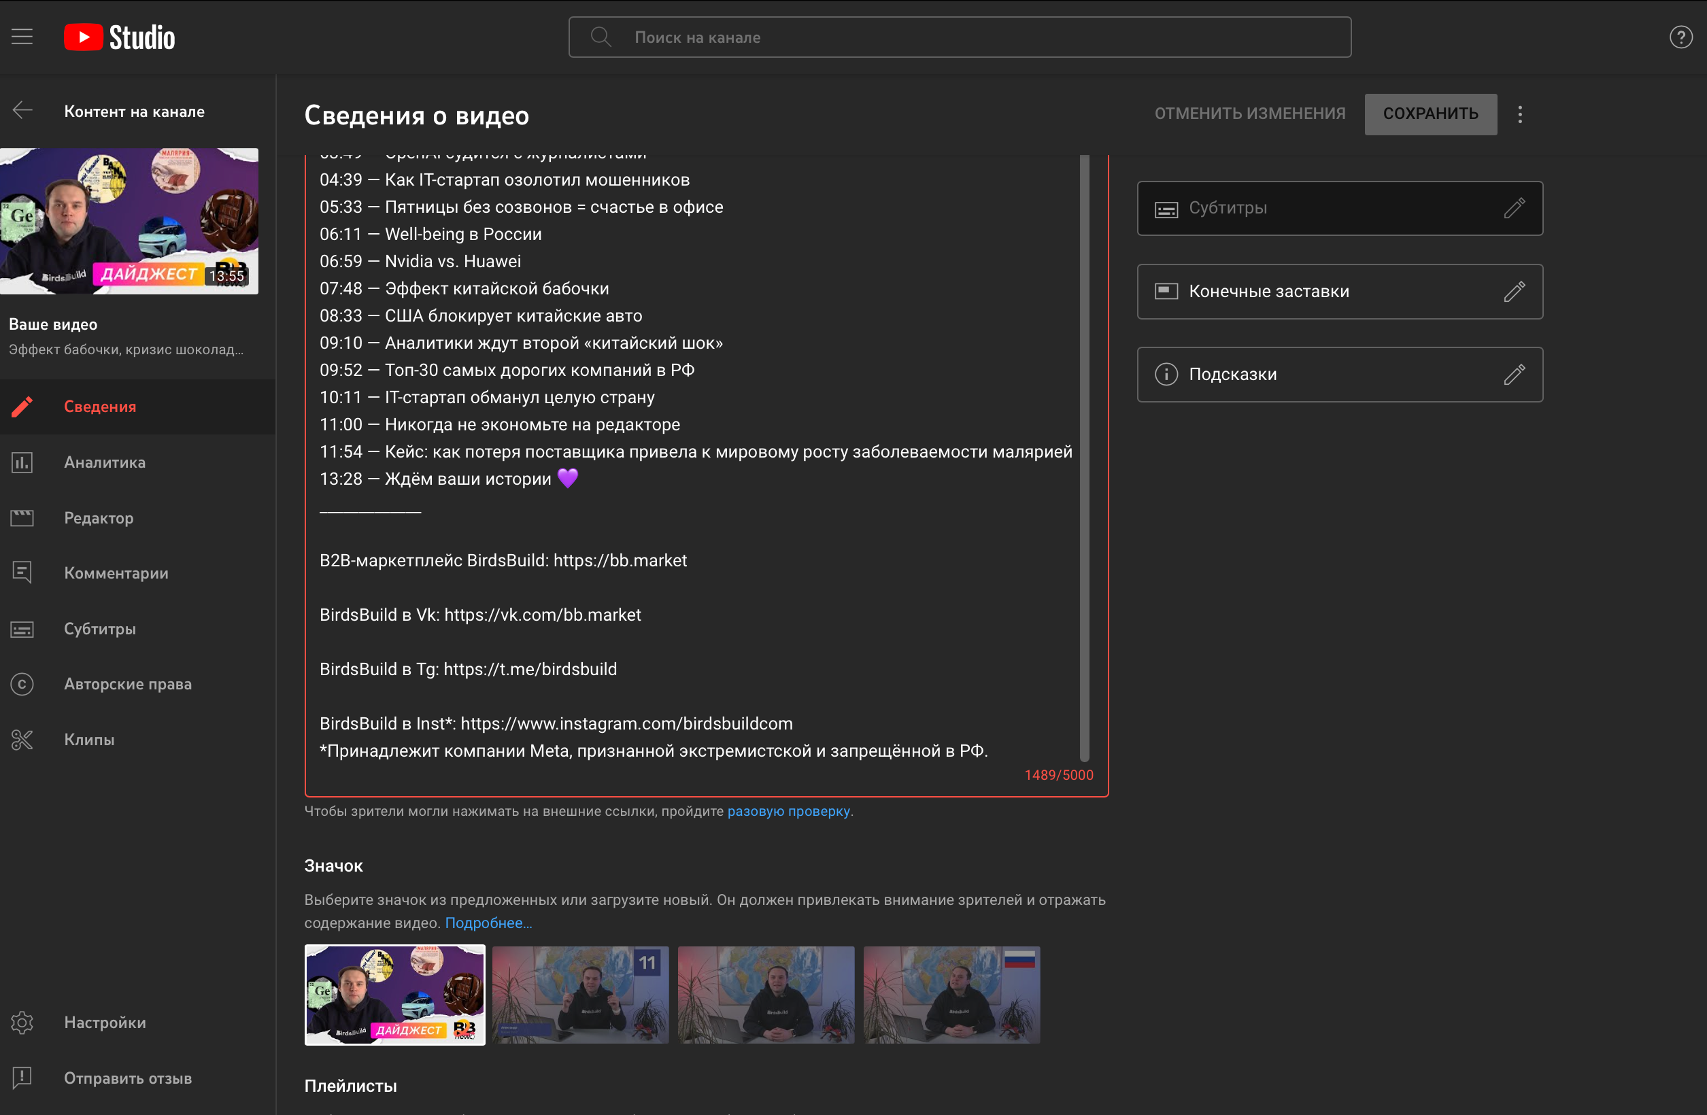Click the 'https://t.me/birdsbuild' description line
Image resolution: width=1707 pixels, height=1115 pixels.
pyautogui.click(x=469, y=669)
